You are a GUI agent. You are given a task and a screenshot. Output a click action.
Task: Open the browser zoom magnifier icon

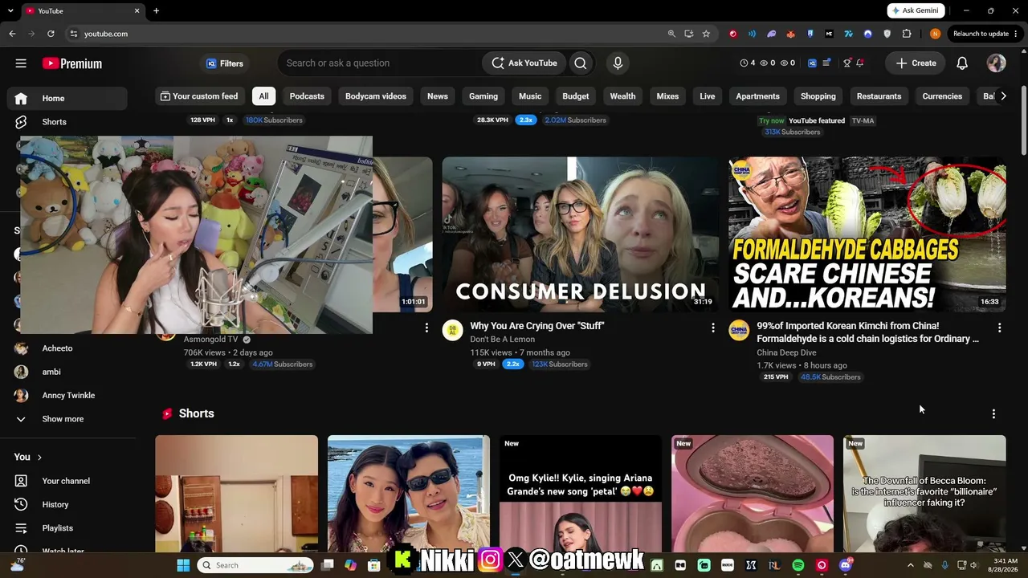[x=671, y=34]
